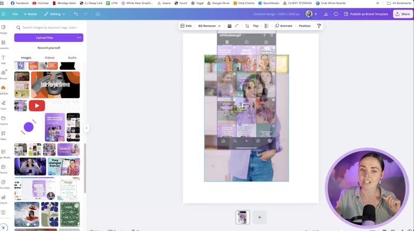Click the Upload files button
This screenshot has width=414, height=231.
point(45,38)
